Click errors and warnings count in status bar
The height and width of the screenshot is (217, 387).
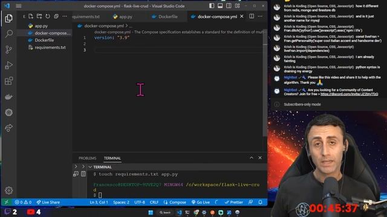(x=23, y=203)
